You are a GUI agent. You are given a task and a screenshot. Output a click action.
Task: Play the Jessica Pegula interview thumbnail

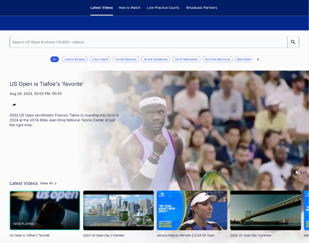(x=192, y=211)
